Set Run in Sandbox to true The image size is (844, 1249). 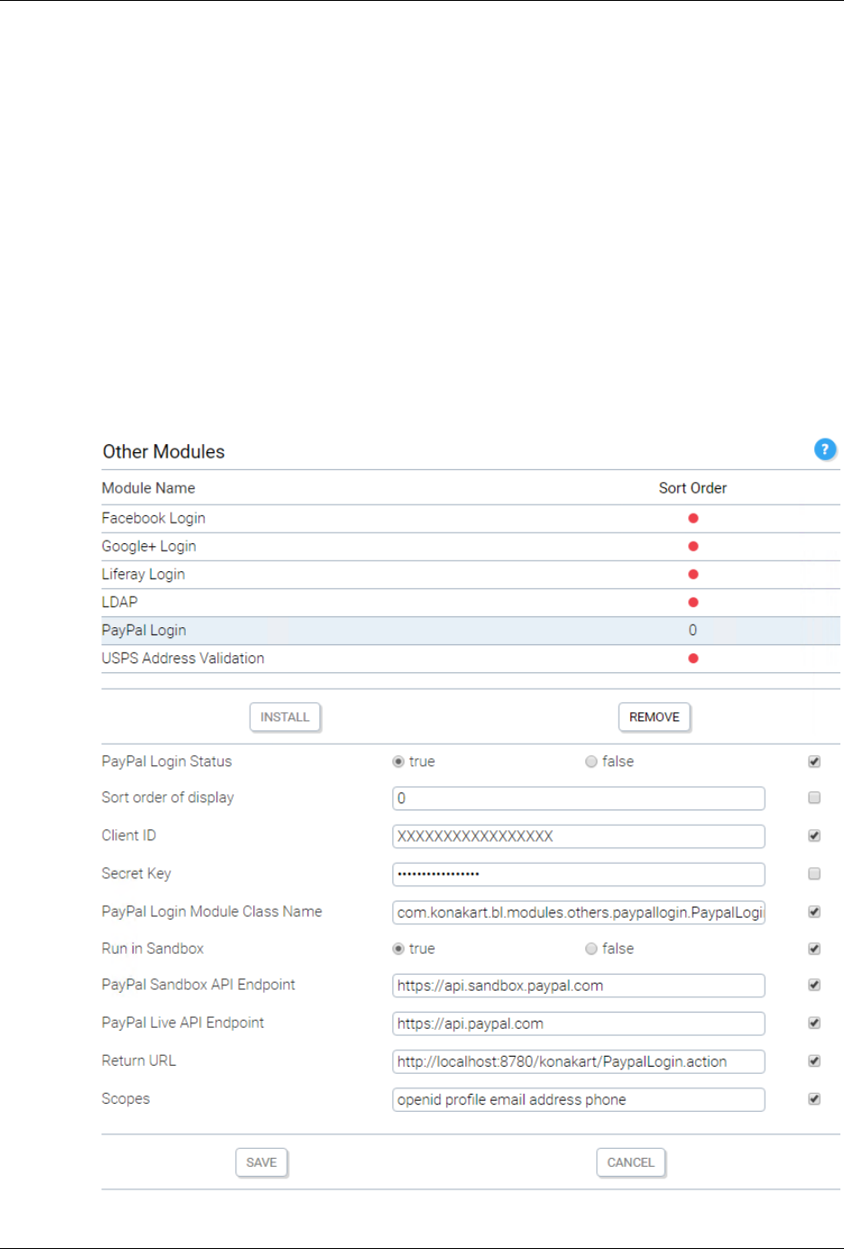point(399,948)
